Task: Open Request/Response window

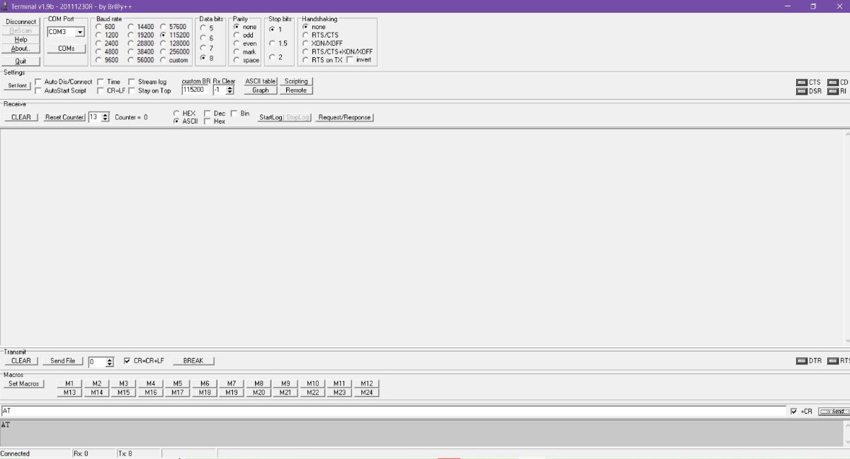Action: [x=344, y=117]
